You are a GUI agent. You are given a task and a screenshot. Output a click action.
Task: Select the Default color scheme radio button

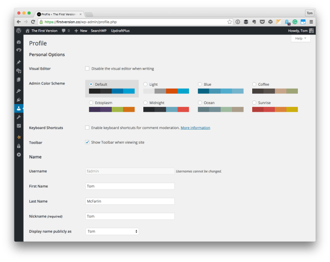[x=91, y=84]
